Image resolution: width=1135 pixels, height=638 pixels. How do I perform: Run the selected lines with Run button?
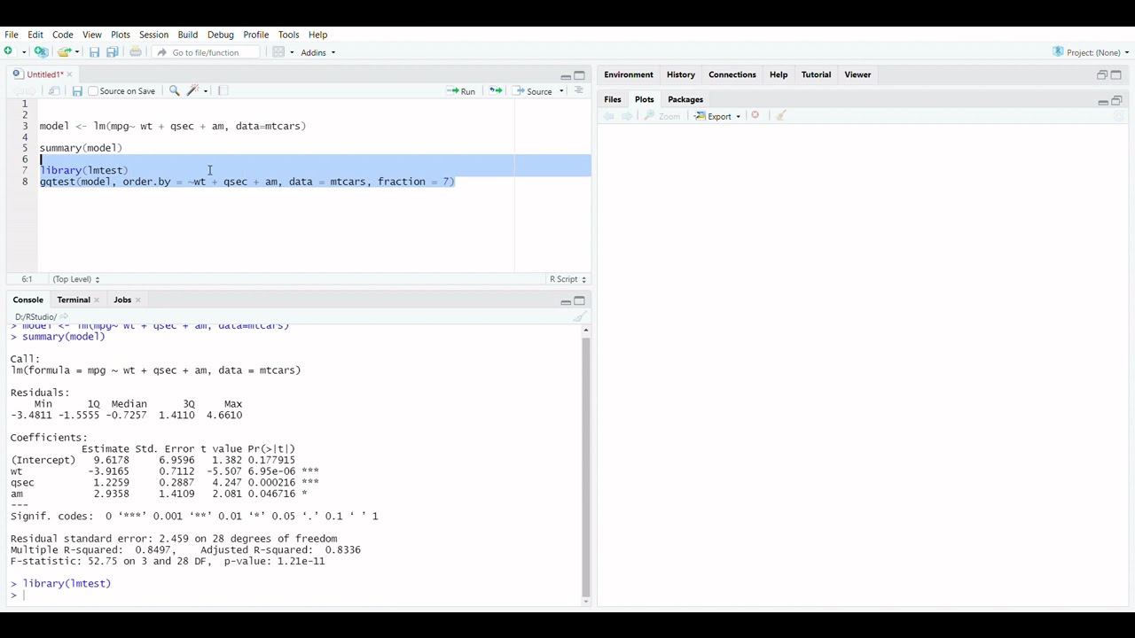[x=461, y=91]
